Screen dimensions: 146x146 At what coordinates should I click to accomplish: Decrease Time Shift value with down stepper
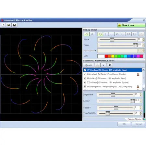141,114
